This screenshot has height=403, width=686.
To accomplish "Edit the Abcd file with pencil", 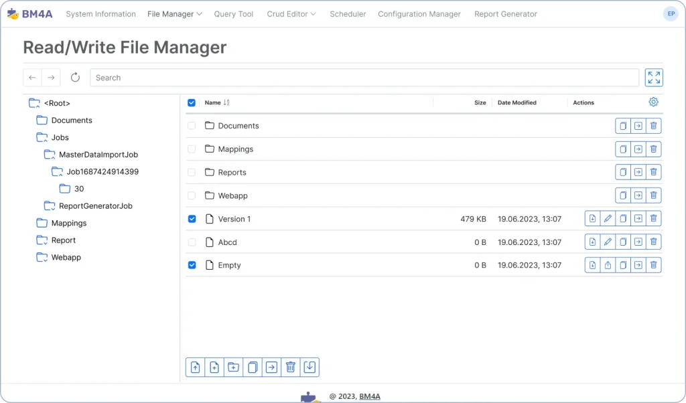I will 608,242.
